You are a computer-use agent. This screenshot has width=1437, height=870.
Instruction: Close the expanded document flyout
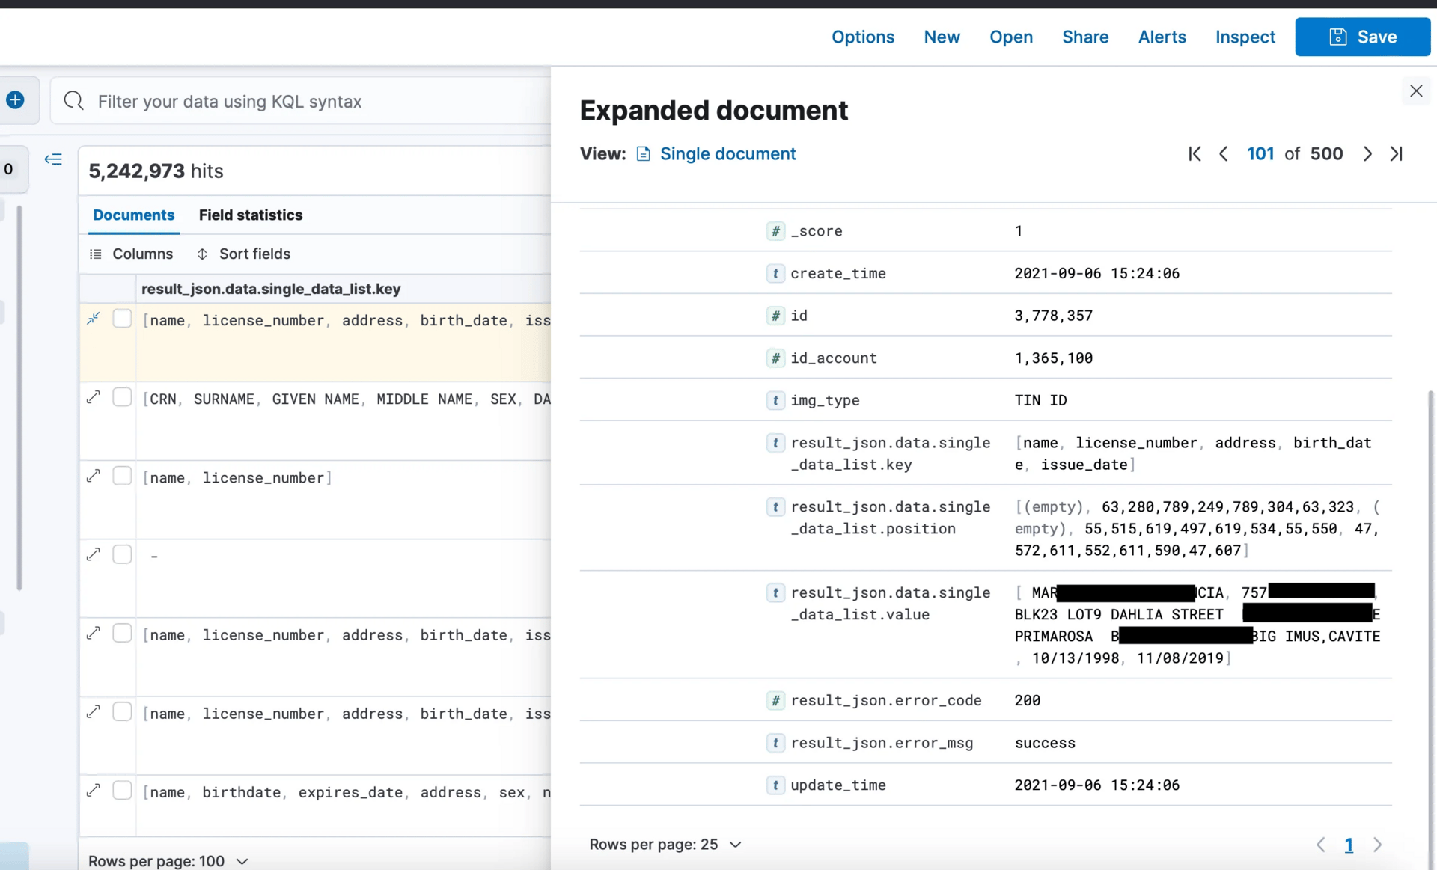[x=1415, y=91]
